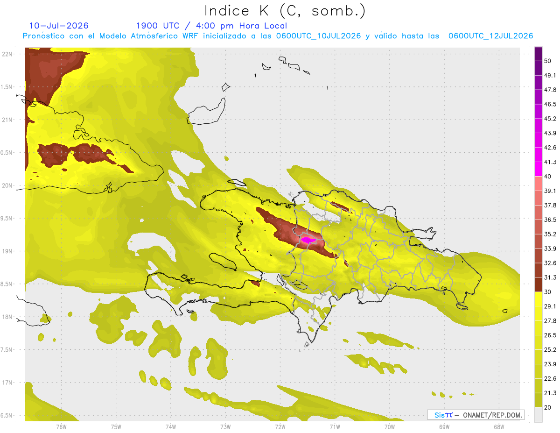560x433 pixels.
Task: Click the '69W' longitude label
Action: point(444,426)
